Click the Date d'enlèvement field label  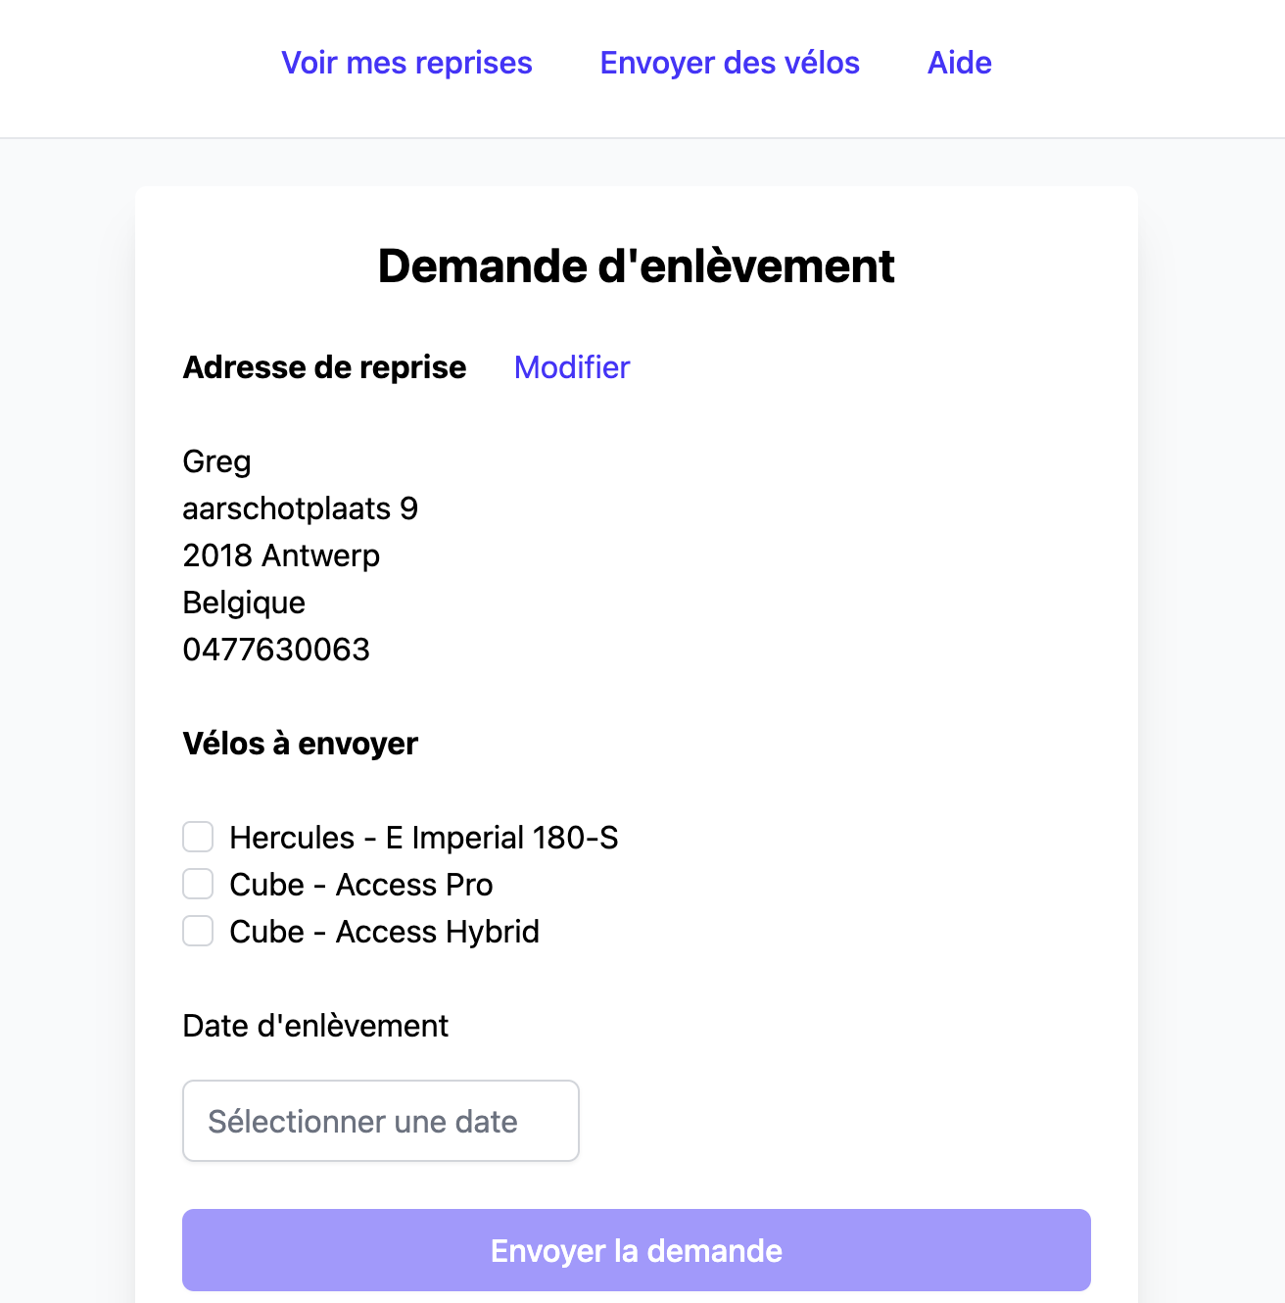pyautogui.click(x=315, y=1026)
